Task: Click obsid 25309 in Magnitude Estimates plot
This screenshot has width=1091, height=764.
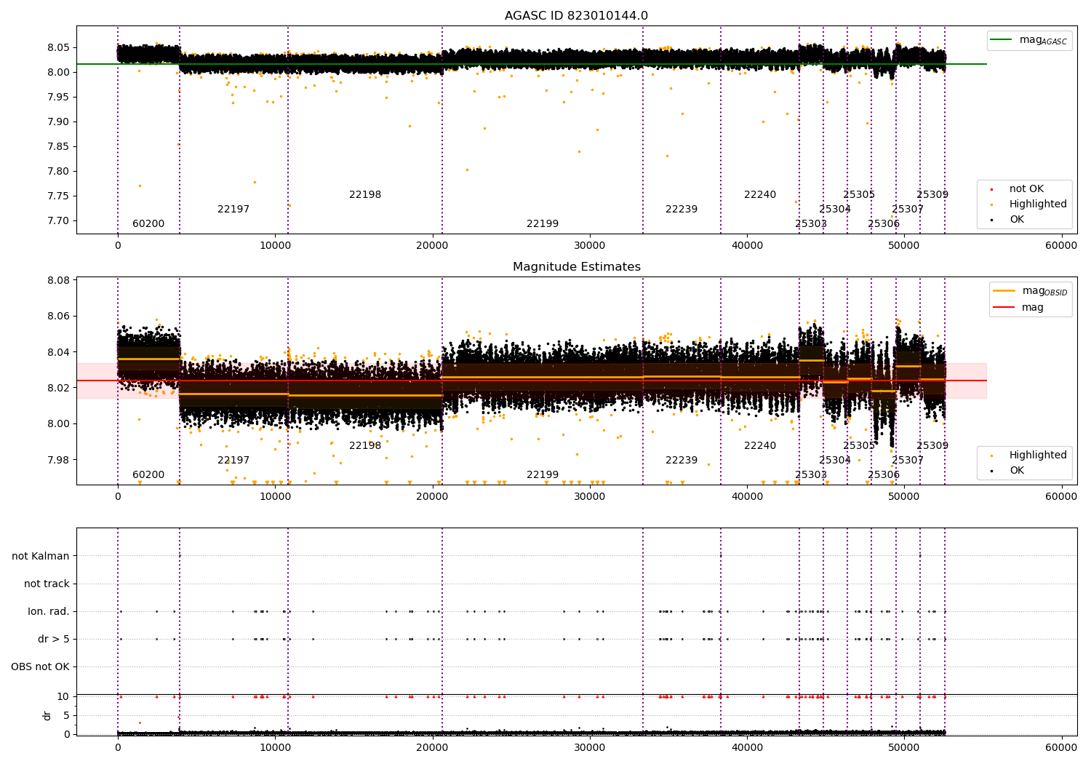Action: (932, 446)
